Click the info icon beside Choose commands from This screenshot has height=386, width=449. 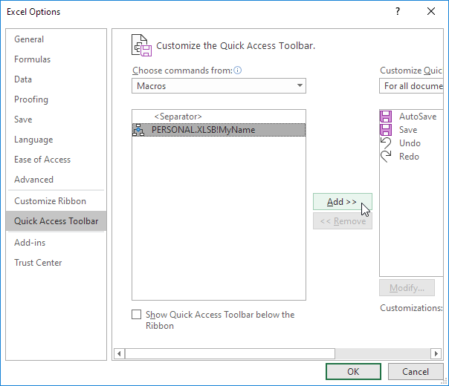click(x=238, y=71)
